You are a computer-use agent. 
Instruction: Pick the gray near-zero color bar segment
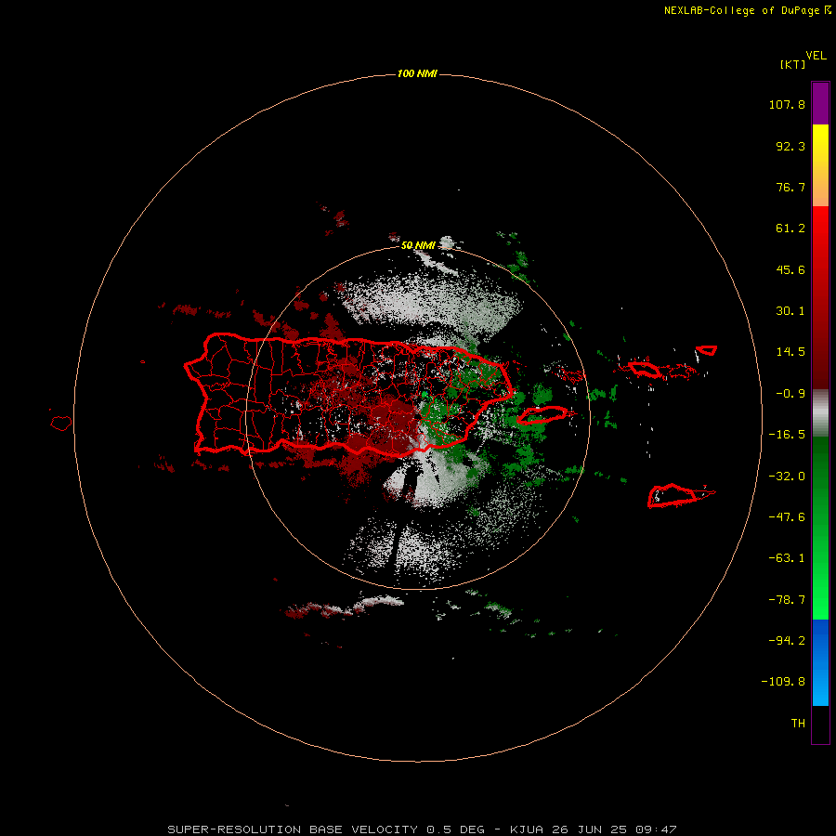tap(820, 413)
